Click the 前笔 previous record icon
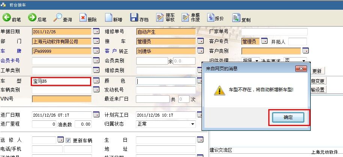 [x=7, y=18]
